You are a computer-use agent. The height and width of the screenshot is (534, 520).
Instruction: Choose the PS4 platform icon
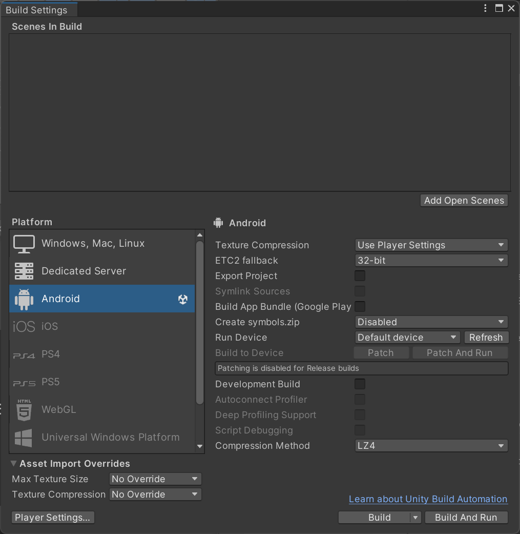(x=24, y=354)
